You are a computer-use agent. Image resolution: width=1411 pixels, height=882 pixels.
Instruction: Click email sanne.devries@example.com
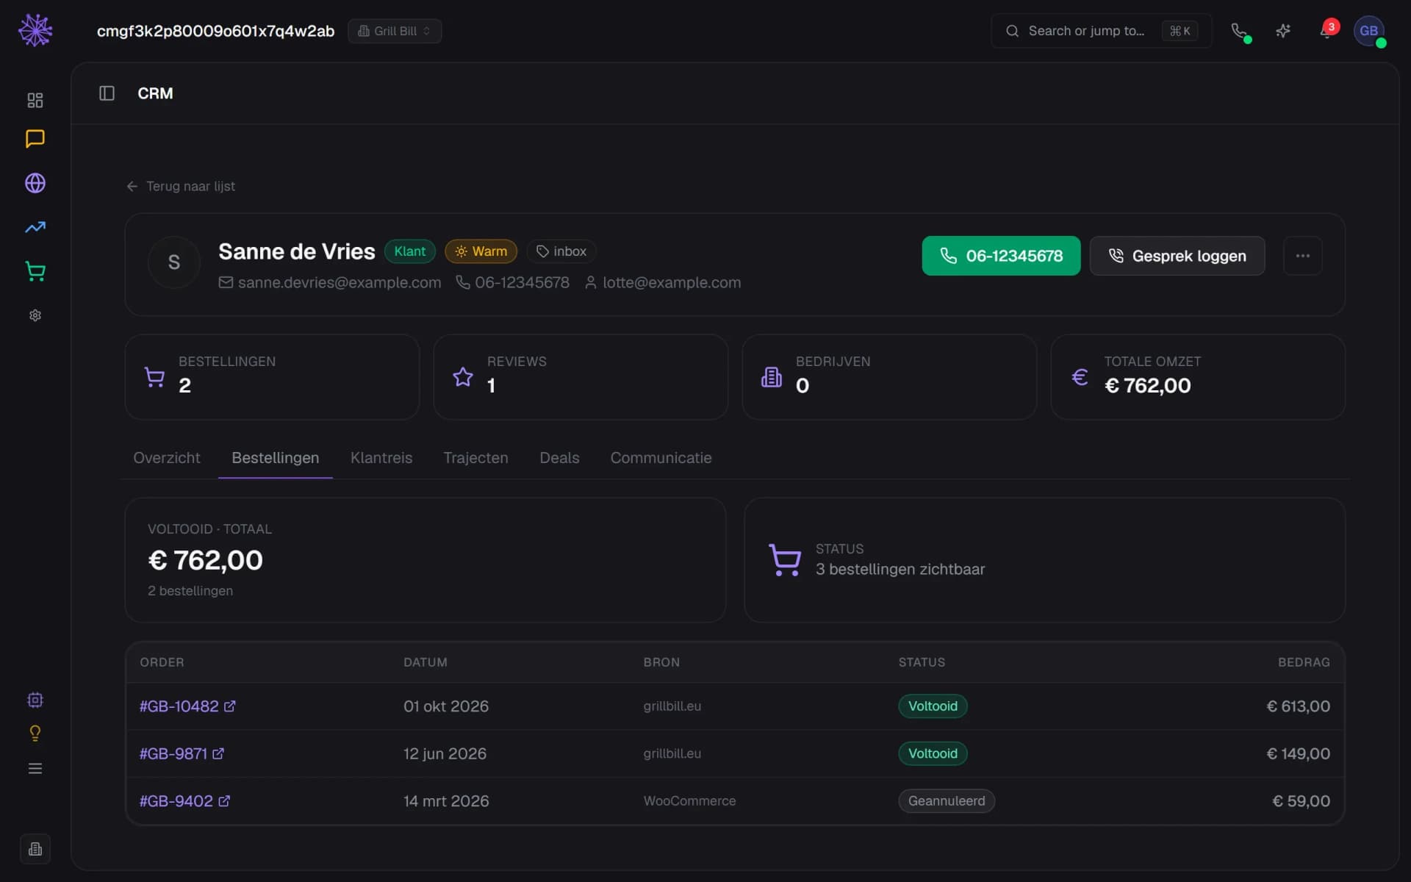339,283
